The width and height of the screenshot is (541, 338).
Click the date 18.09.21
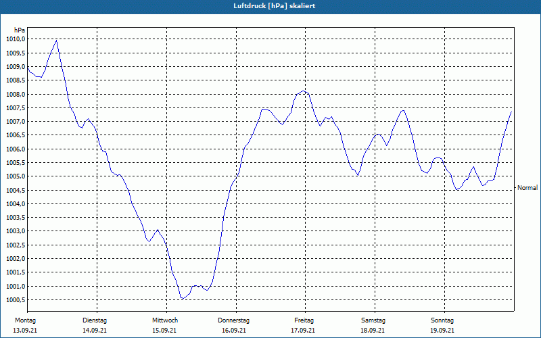pyautogui.click(x=373, y=331)
